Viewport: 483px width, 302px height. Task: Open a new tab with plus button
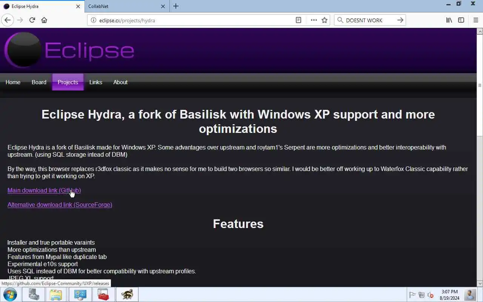coord(176,6)
